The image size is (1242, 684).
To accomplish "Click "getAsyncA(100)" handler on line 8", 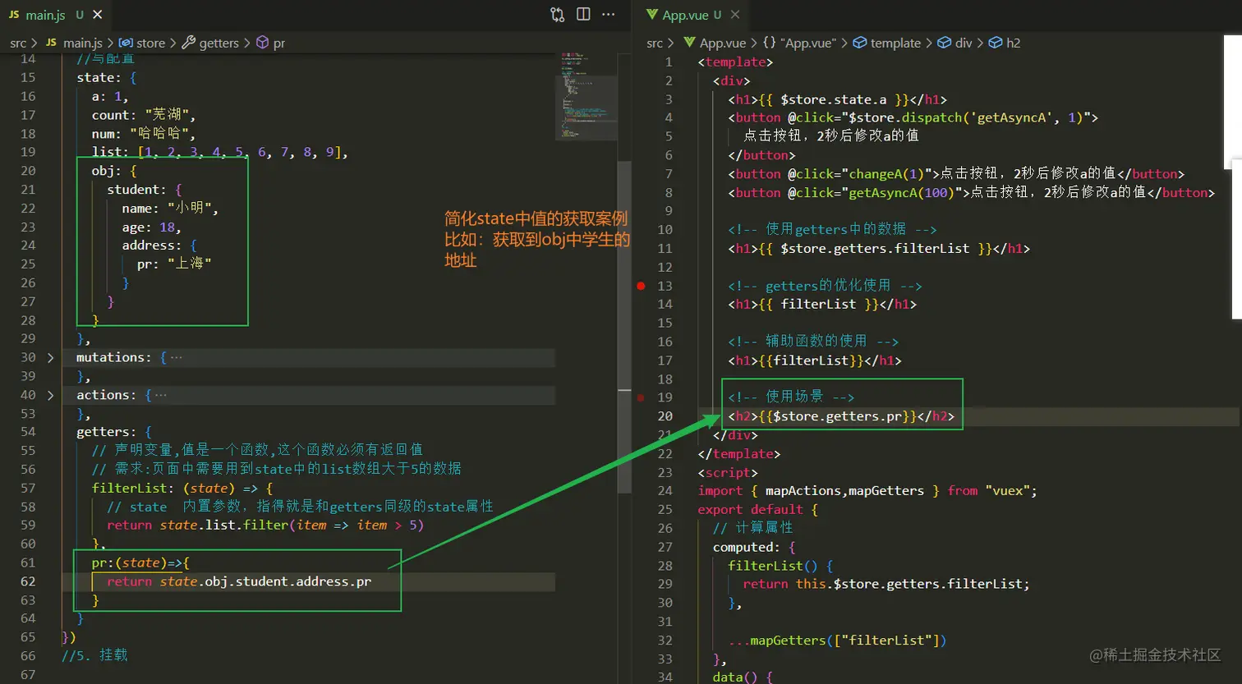I will pyautogui.click(x=901, y=192).
